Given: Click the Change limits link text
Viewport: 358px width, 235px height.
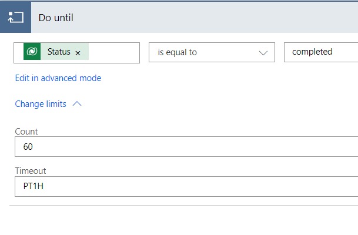Looking at the screenshot, I should (41, 104).
